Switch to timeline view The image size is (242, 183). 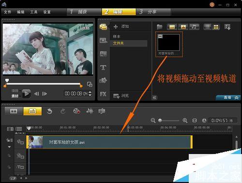pyautogui.click(x=32, y=111)
